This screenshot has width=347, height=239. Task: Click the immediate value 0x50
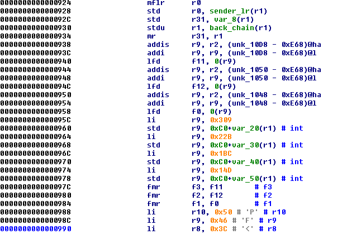pos(223,212)
